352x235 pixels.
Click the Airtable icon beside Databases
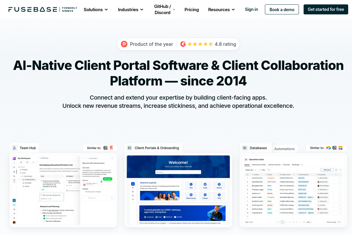329,148
